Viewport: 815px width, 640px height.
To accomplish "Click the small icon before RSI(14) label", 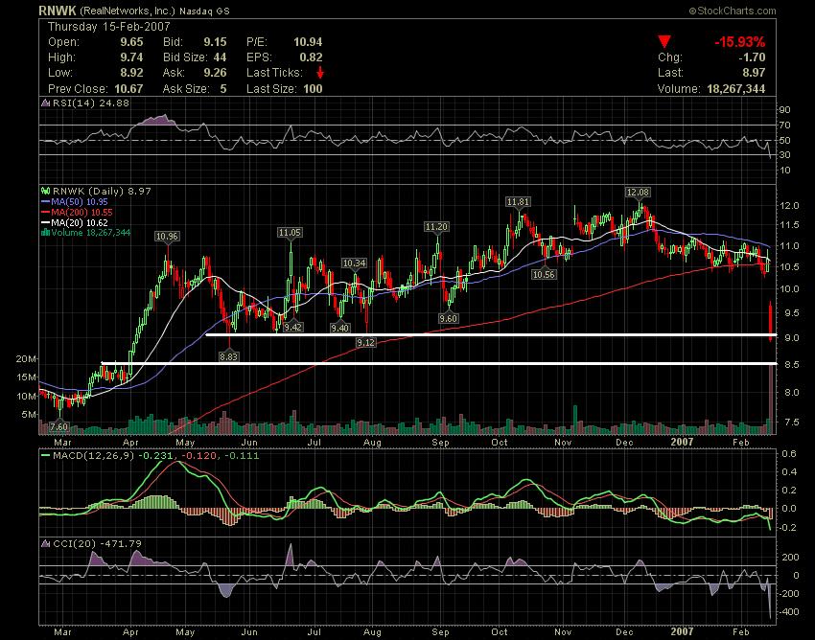I will pos(46,103).
